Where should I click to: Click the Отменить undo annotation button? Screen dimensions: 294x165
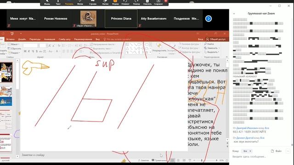(125, 2)
